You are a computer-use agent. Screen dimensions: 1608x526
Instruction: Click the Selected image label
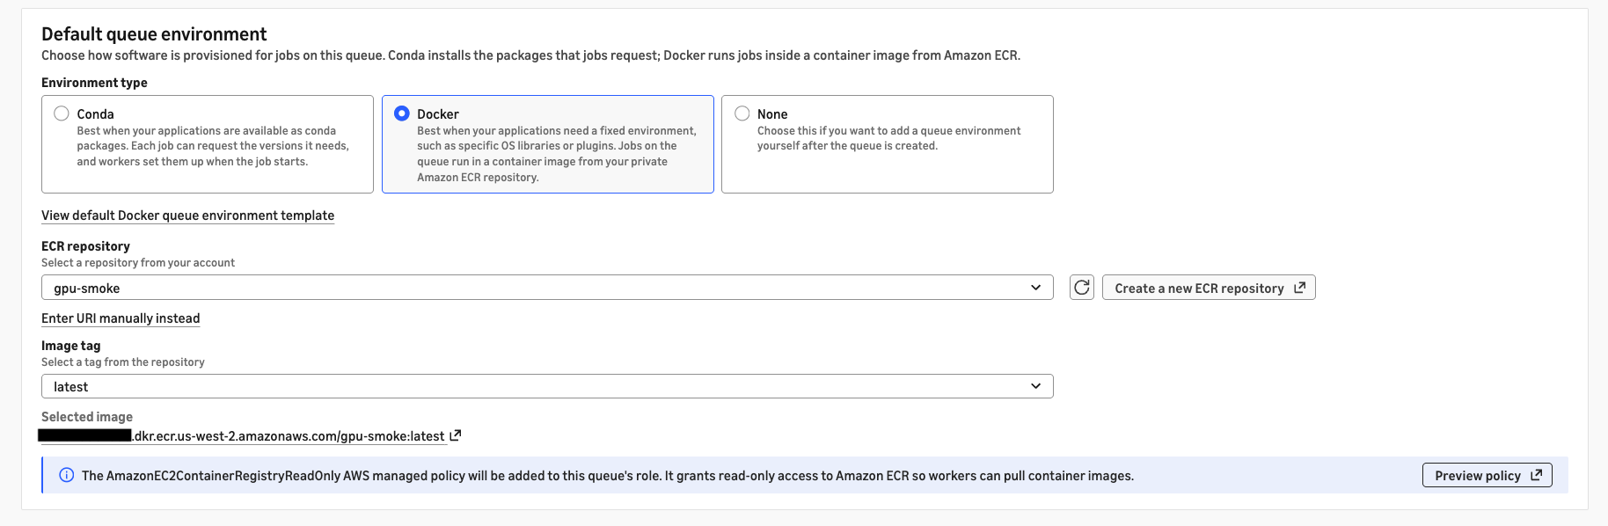click(x=87, y=417)
